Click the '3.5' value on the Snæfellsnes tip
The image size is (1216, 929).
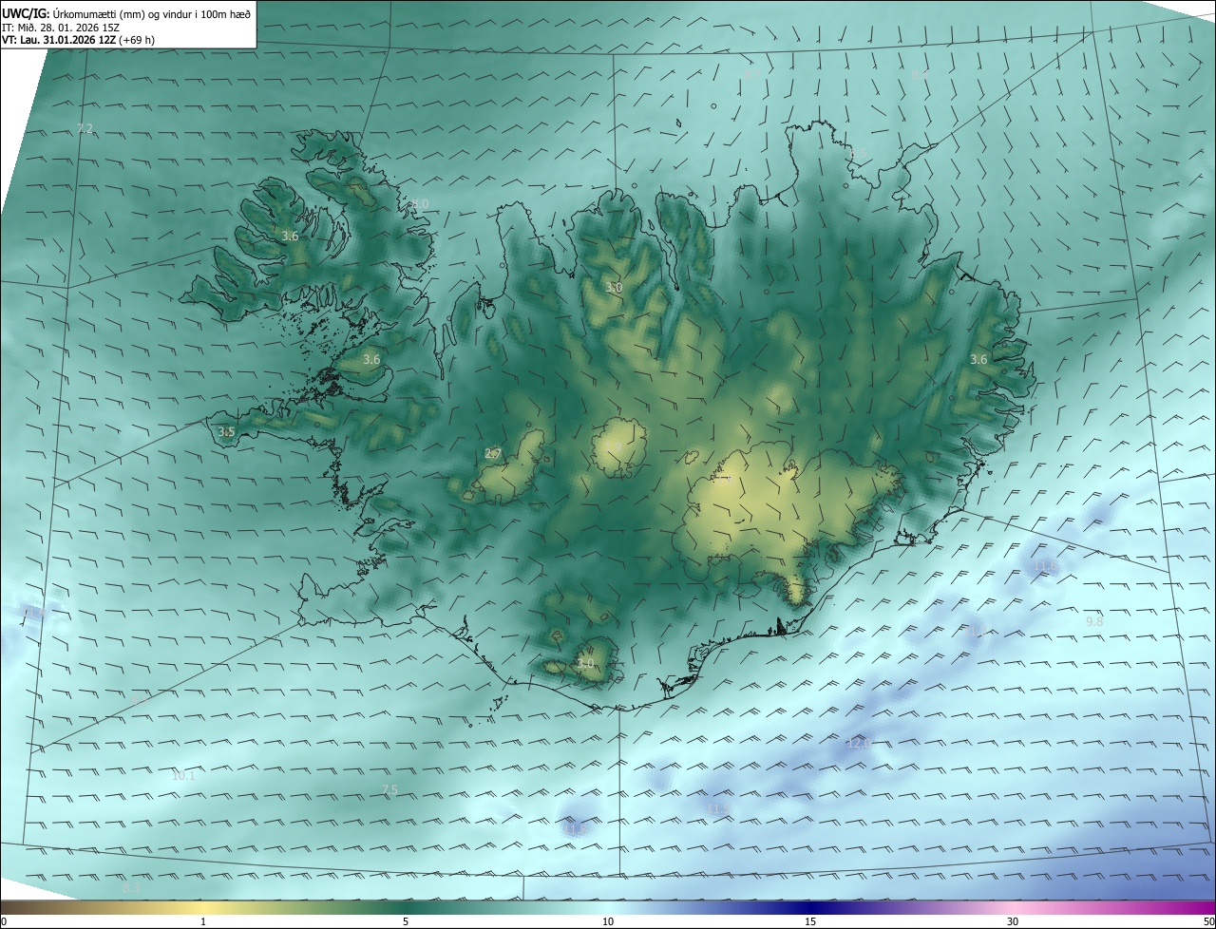point(226,431)
